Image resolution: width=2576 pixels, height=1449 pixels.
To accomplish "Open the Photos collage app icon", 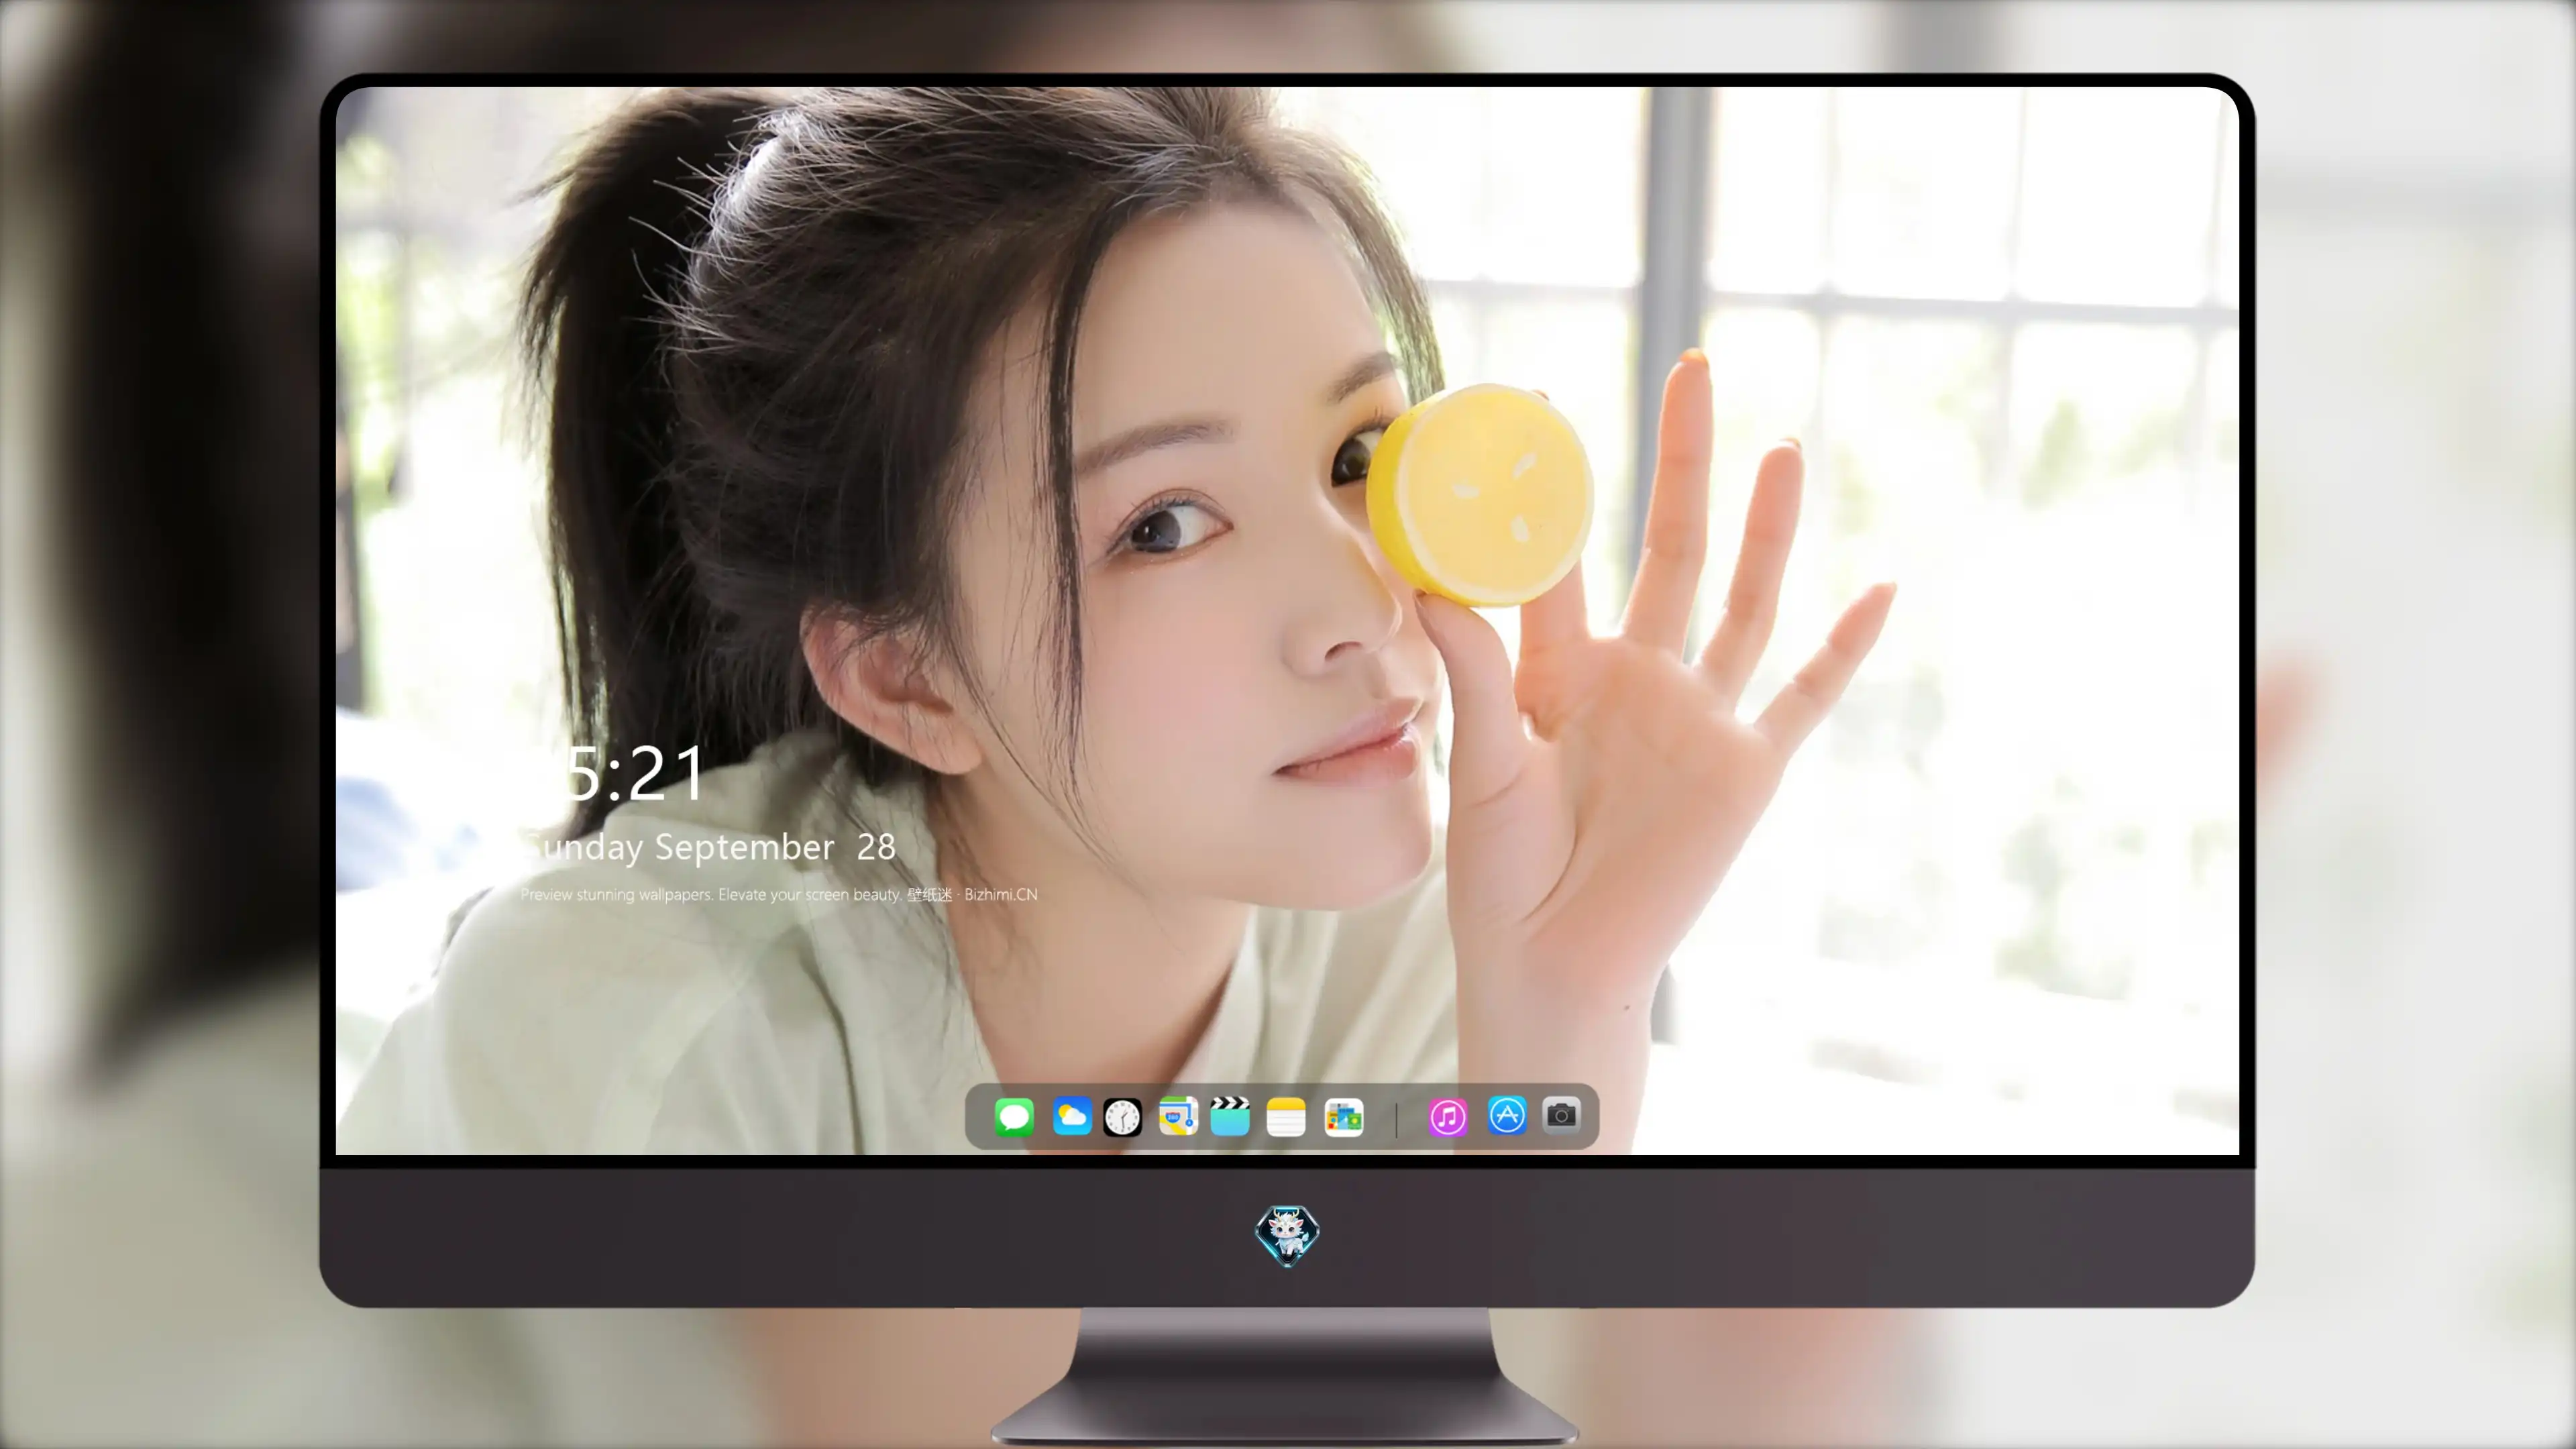I will (1344, 1117).
